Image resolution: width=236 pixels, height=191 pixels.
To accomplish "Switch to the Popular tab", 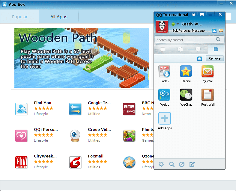I will [x=20, y=17].
